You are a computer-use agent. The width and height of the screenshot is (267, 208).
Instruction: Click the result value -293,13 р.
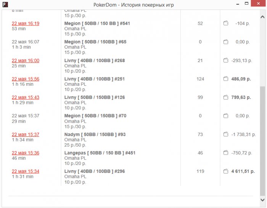pos(241,61)
